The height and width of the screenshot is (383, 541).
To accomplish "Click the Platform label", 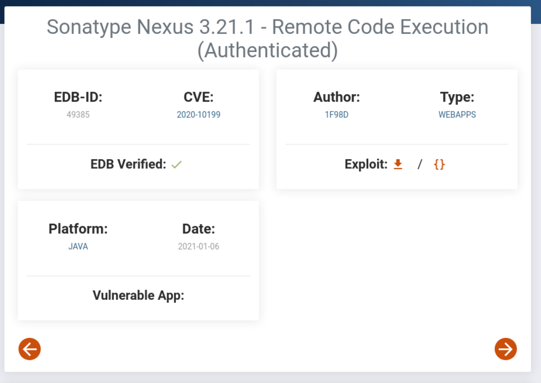I will (78, 229).
